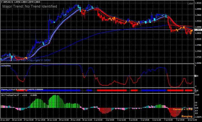This screenshot has width=202, height=122.
Task: Click the '28 Jun 11:00' time axis label
Action: tap(52, 120)
